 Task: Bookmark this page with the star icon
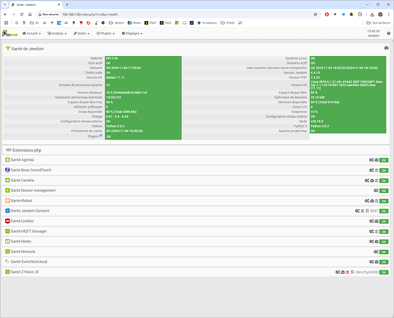(x=315, y=15)
